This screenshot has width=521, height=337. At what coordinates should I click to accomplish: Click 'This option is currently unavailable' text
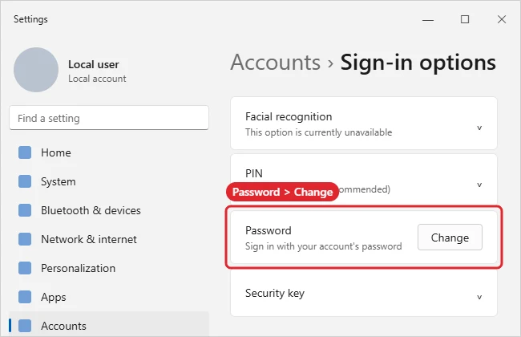pos(319,132)
